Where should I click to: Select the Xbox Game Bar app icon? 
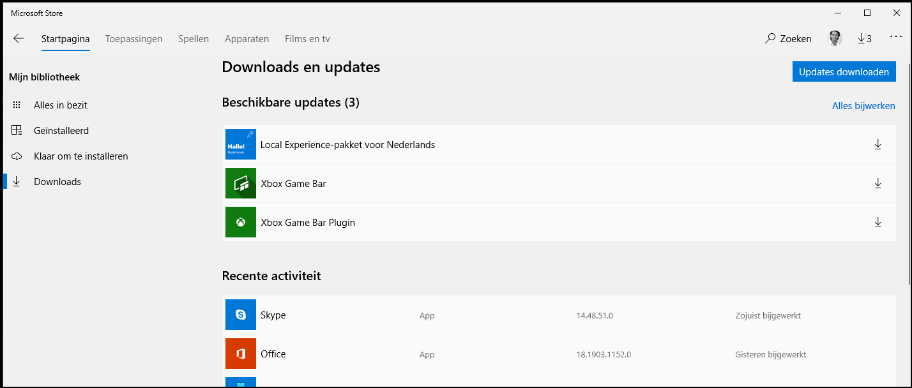click(241, 183)
